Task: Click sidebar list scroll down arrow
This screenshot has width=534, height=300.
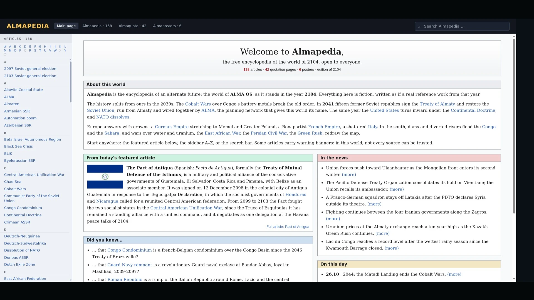Action: click(x=71, y=280)
